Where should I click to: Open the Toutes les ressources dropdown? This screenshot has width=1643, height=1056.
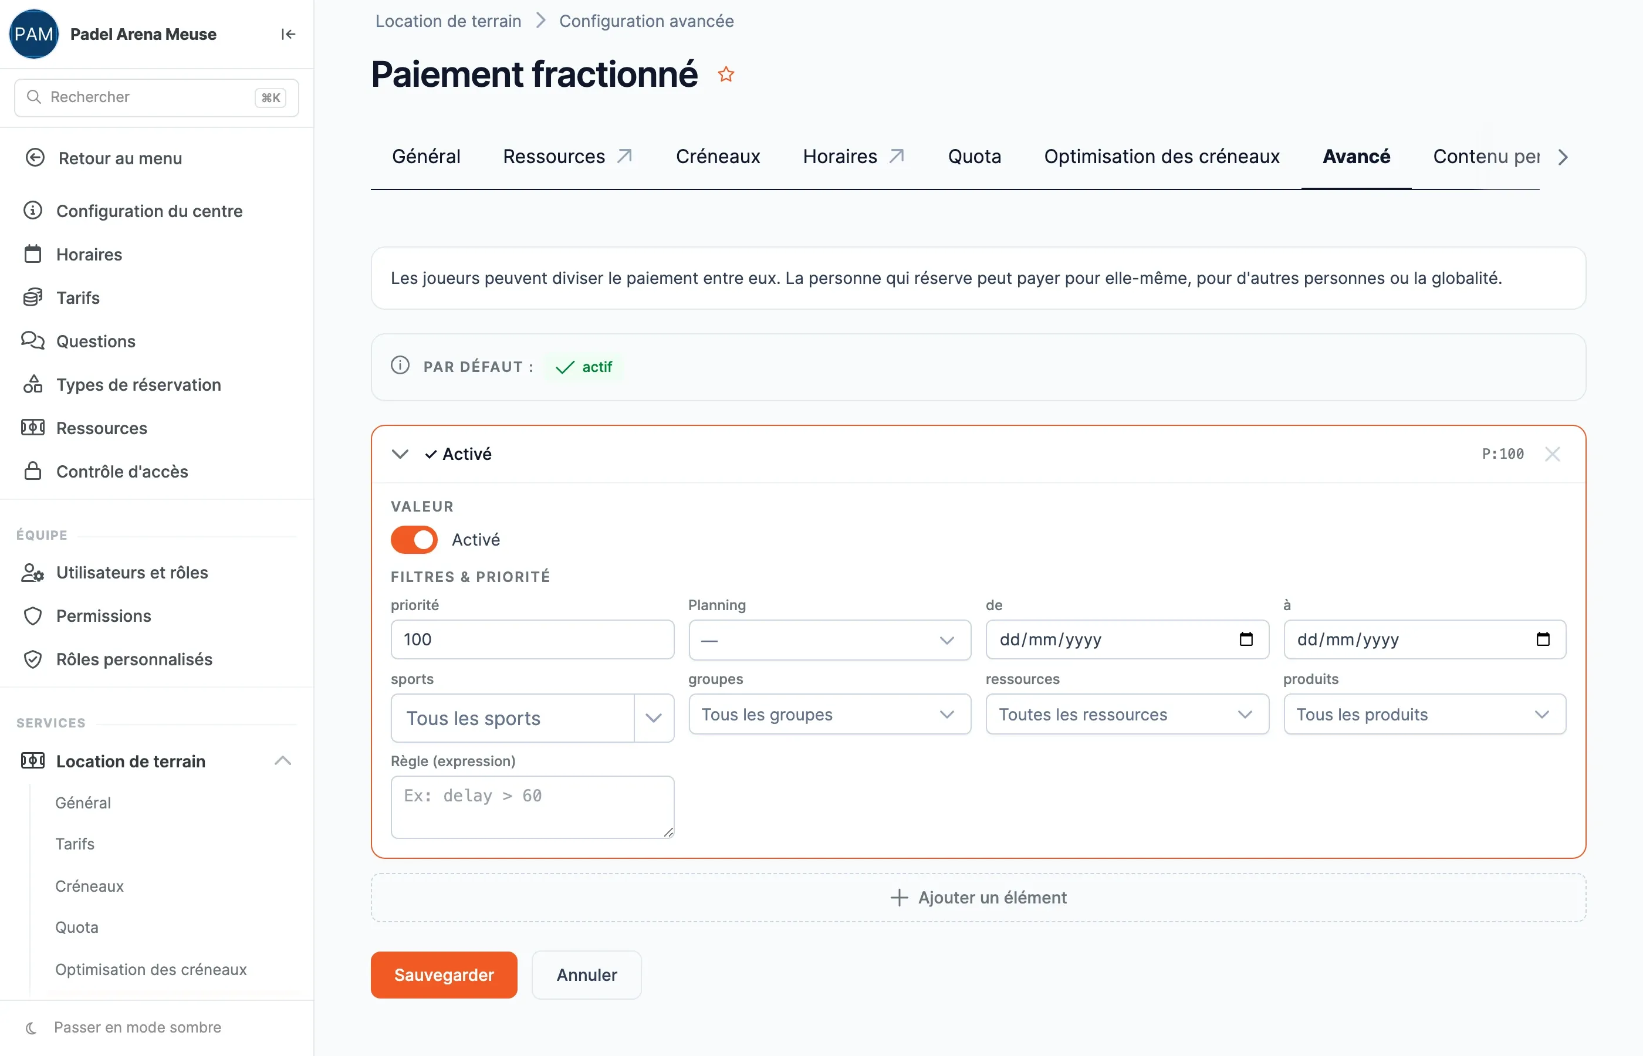[x=1127, y=715]
